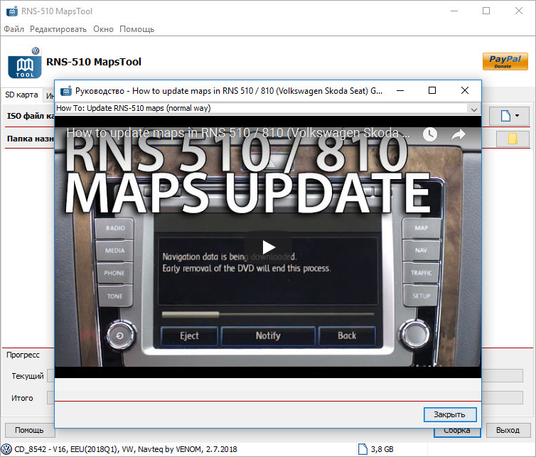536x457 pixels.
Task: Minimize the Руководство dialog window
Action: pyautogui.click(x=400, y=90)
